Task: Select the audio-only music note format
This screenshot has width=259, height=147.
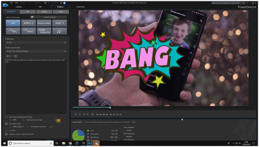Action: point(59,31)
